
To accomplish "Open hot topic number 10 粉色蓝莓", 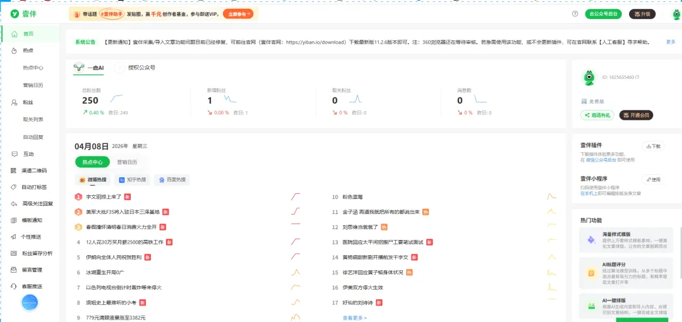I will pos(352,197).
